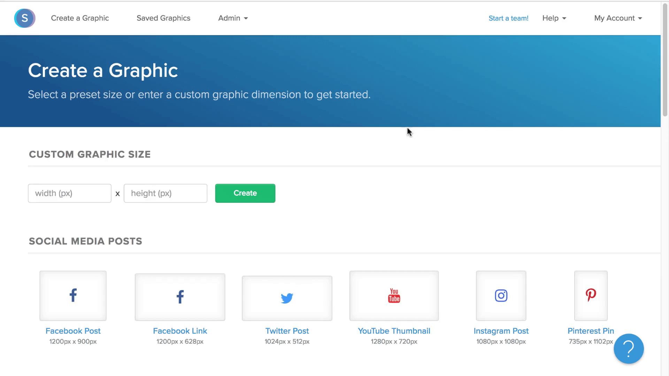
Task: Click the 'CUSTOM GRAPHIC SIZE' heading
Action: [x=90, y=154]
